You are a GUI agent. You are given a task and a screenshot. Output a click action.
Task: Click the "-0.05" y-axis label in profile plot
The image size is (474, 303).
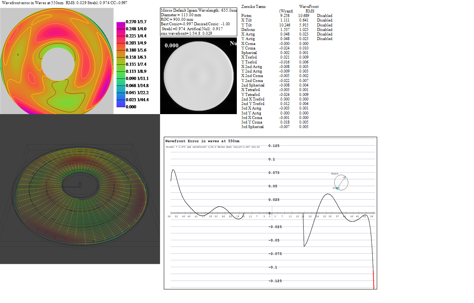click(274, 240)
